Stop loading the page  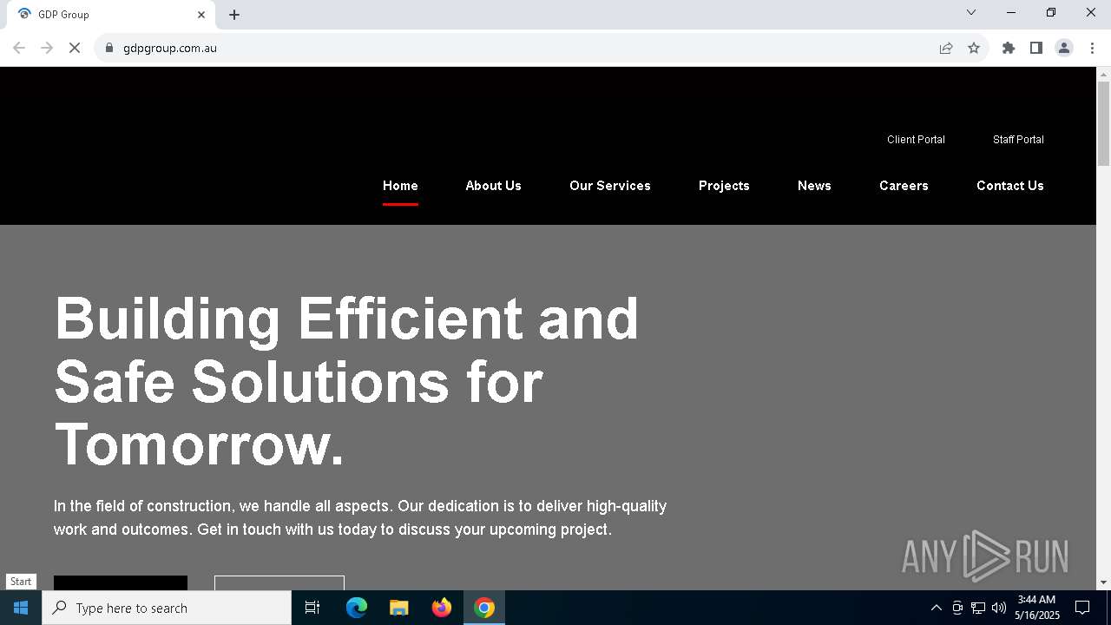pyautogui.click(x=75, y=48)
